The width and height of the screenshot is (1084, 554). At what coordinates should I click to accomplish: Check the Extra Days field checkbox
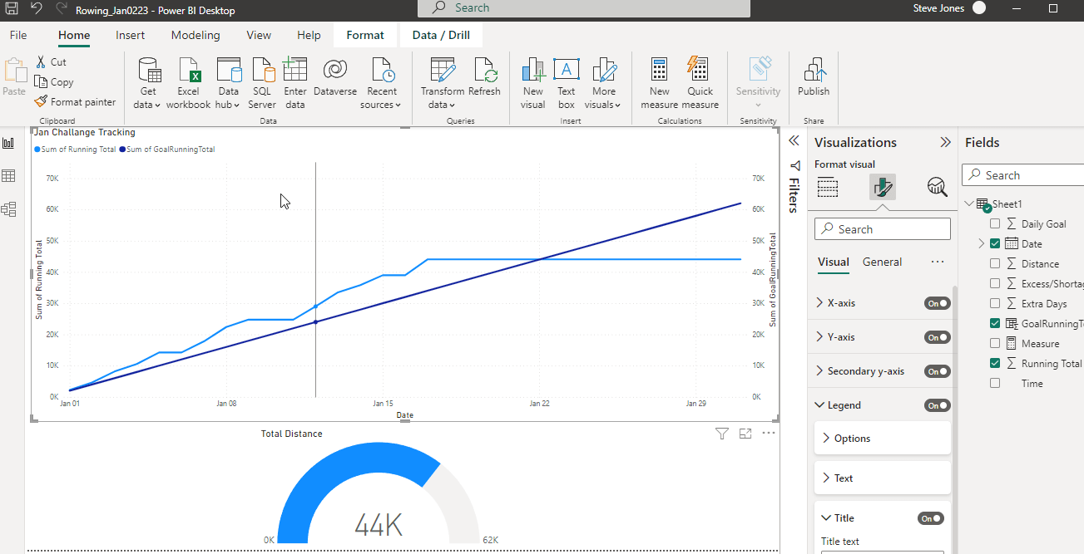(x=995, y=304)
